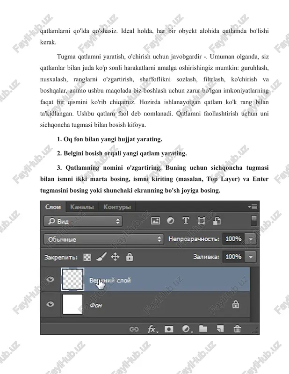Click the Верхний слой layer name
The image size is (289, 374).
(110, 280)
